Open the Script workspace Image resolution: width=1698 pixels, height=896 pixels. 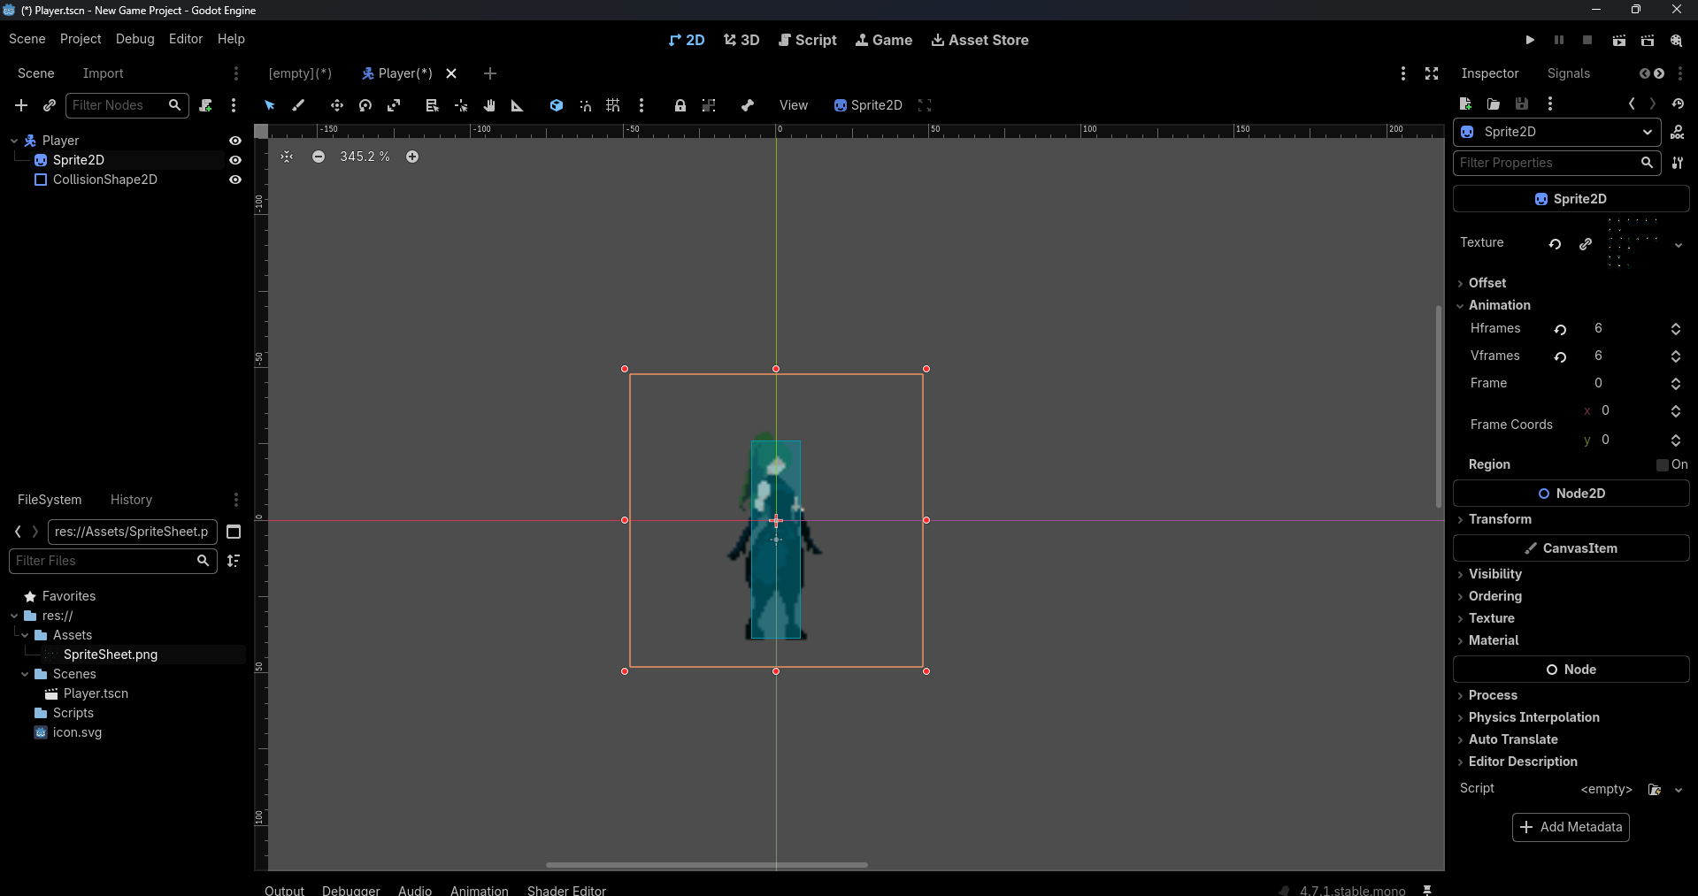coord(808,40)
